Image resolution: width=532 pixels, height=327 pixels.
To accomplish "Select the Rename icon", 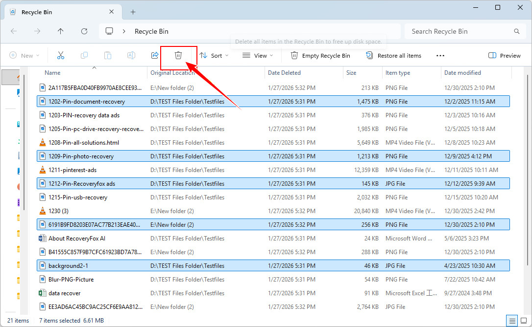I will pyautogui.click(x=131, y=55).
